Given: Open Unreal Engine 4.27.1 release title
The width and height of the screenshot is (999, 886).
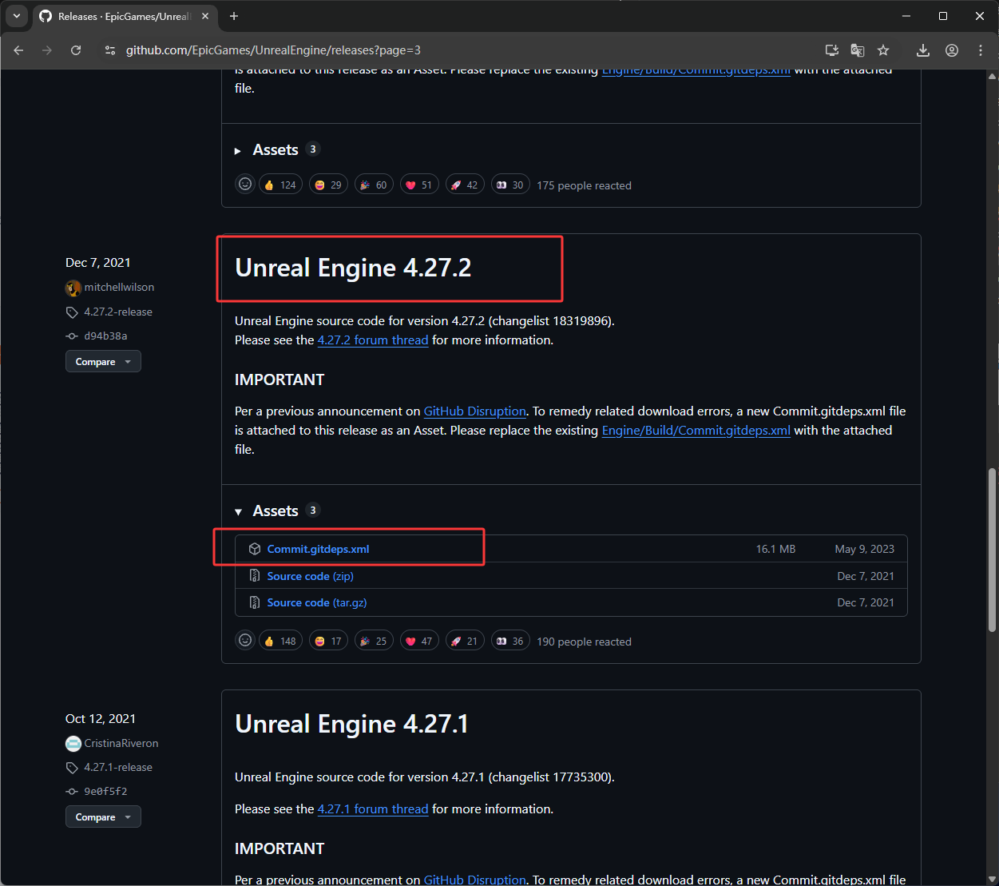Looking at the screenshot, I should click(x=352, y=724).
